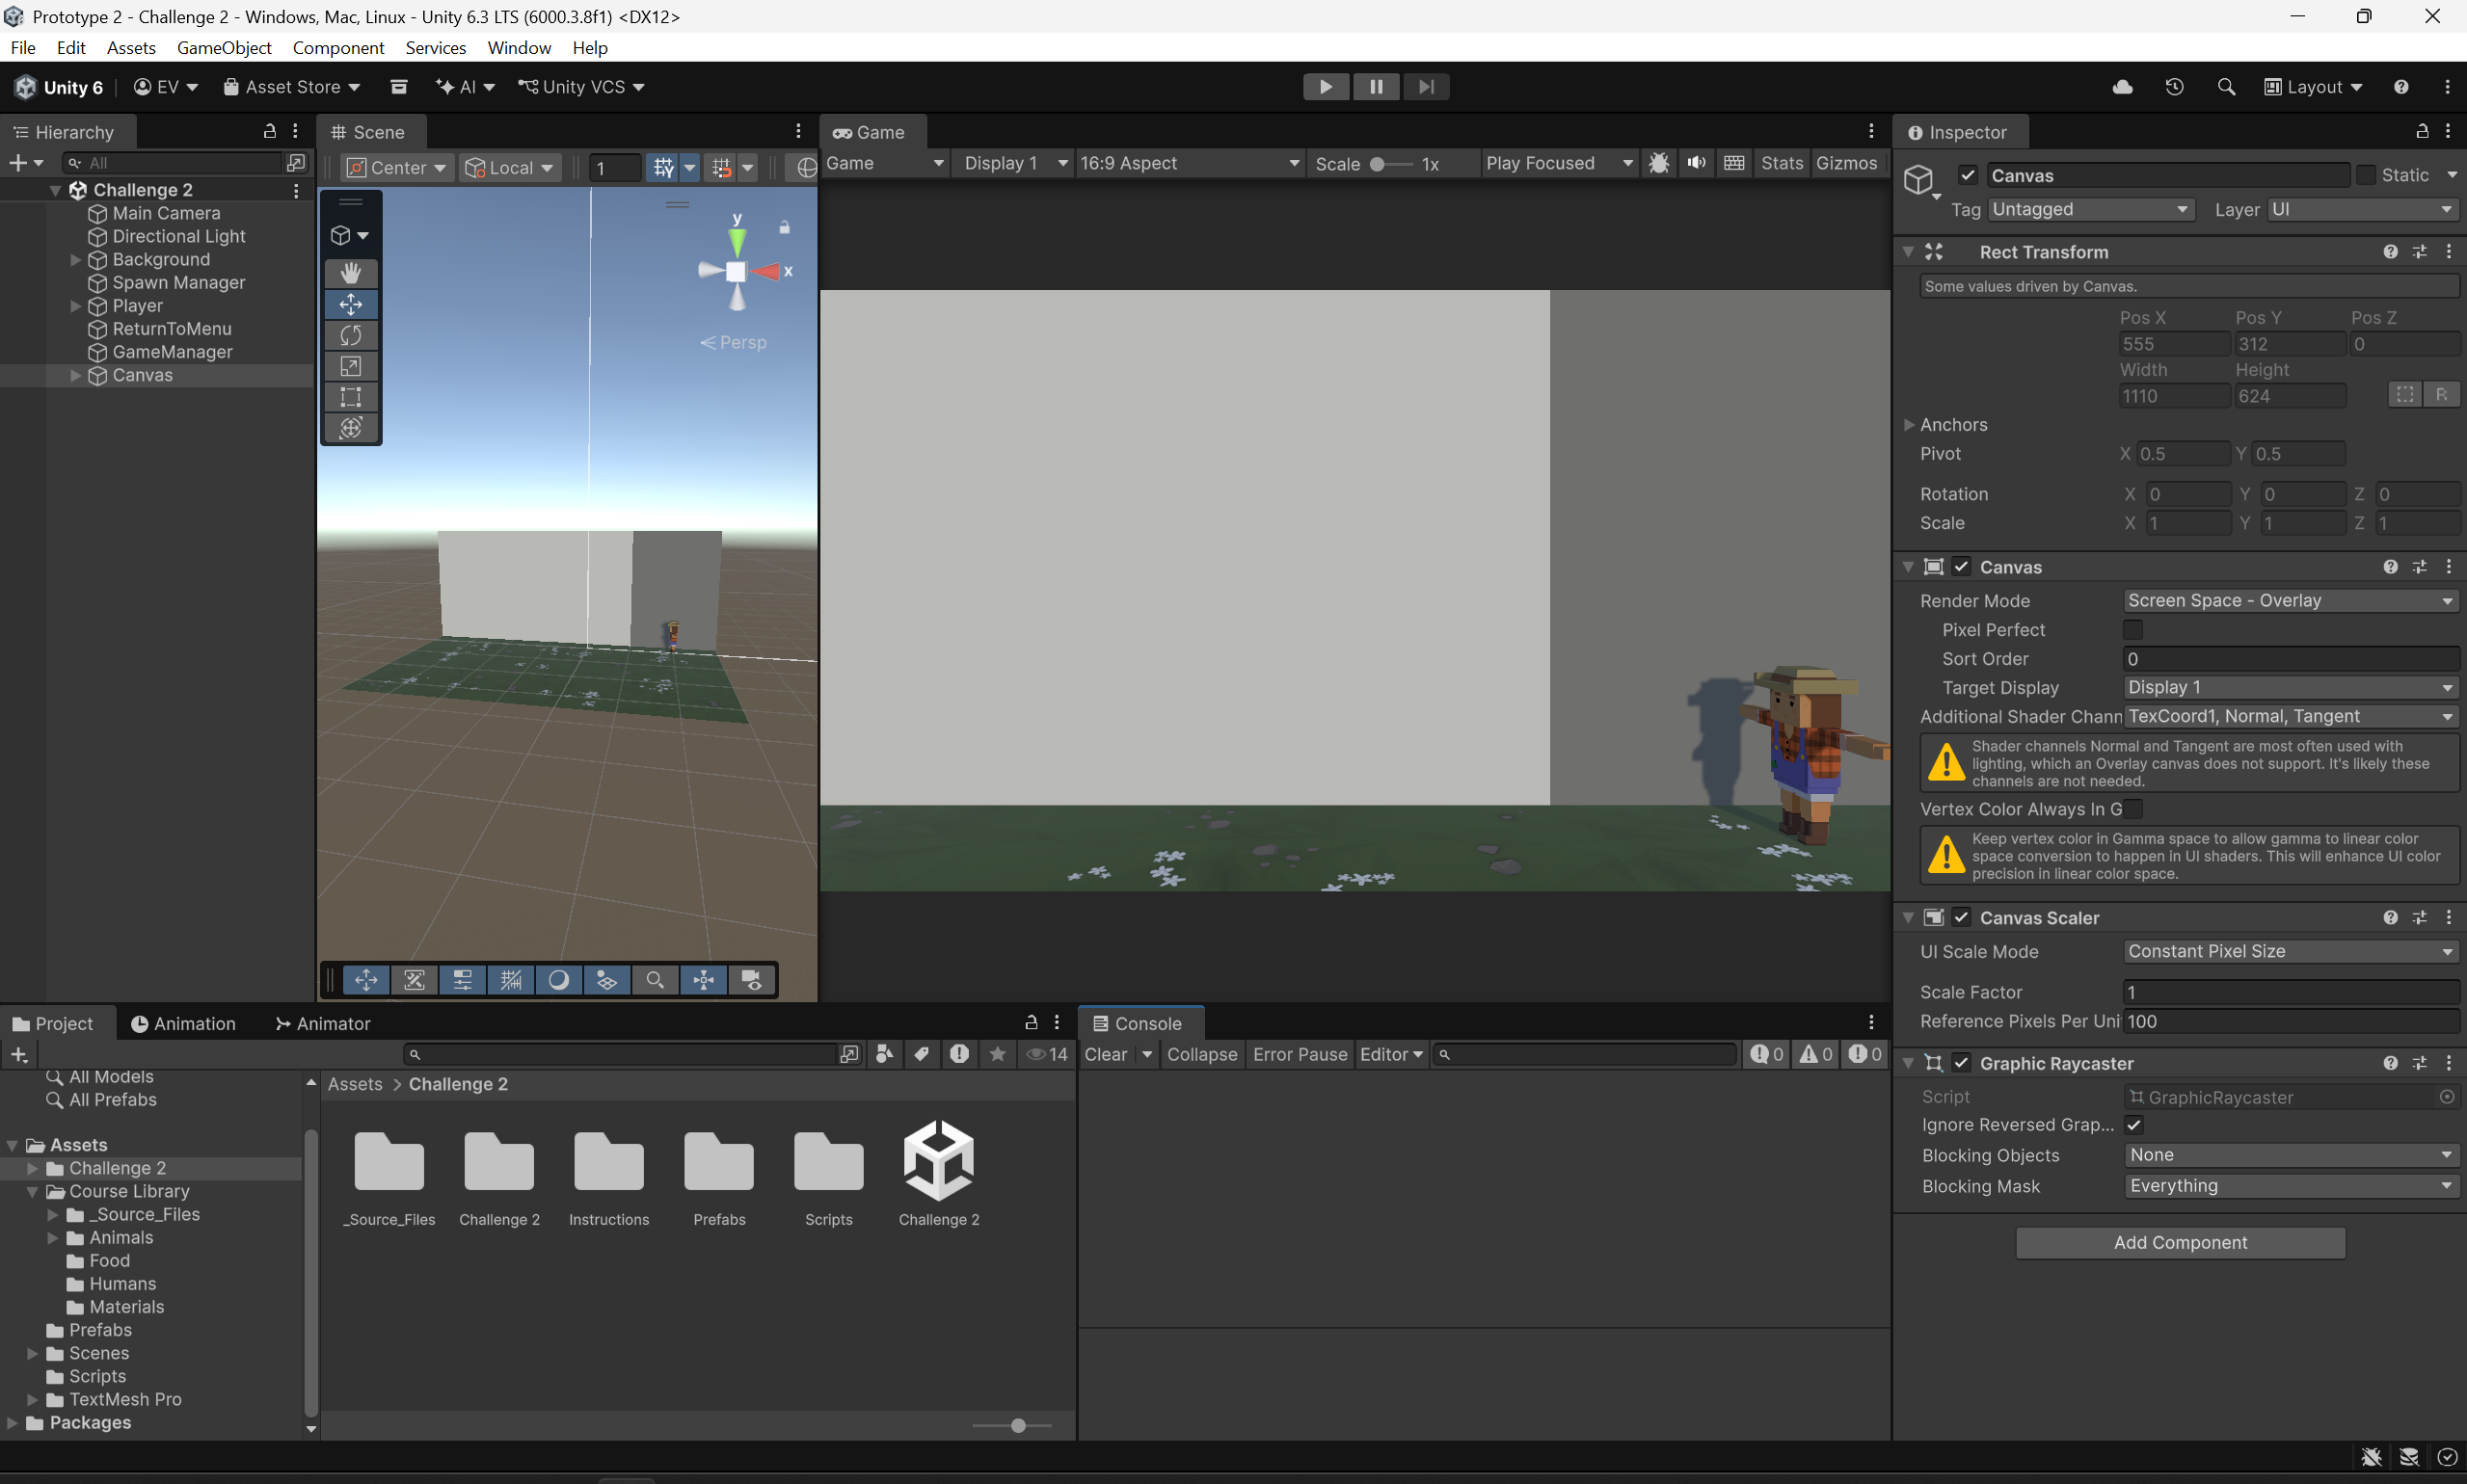
Task: Switch to the Animator tab
Action: click(x=322, y=1023)
